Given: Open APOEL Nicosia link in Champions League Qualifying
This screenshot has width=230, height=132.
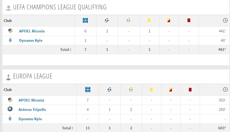Looking at the screenshot, I should click(32, 31).
